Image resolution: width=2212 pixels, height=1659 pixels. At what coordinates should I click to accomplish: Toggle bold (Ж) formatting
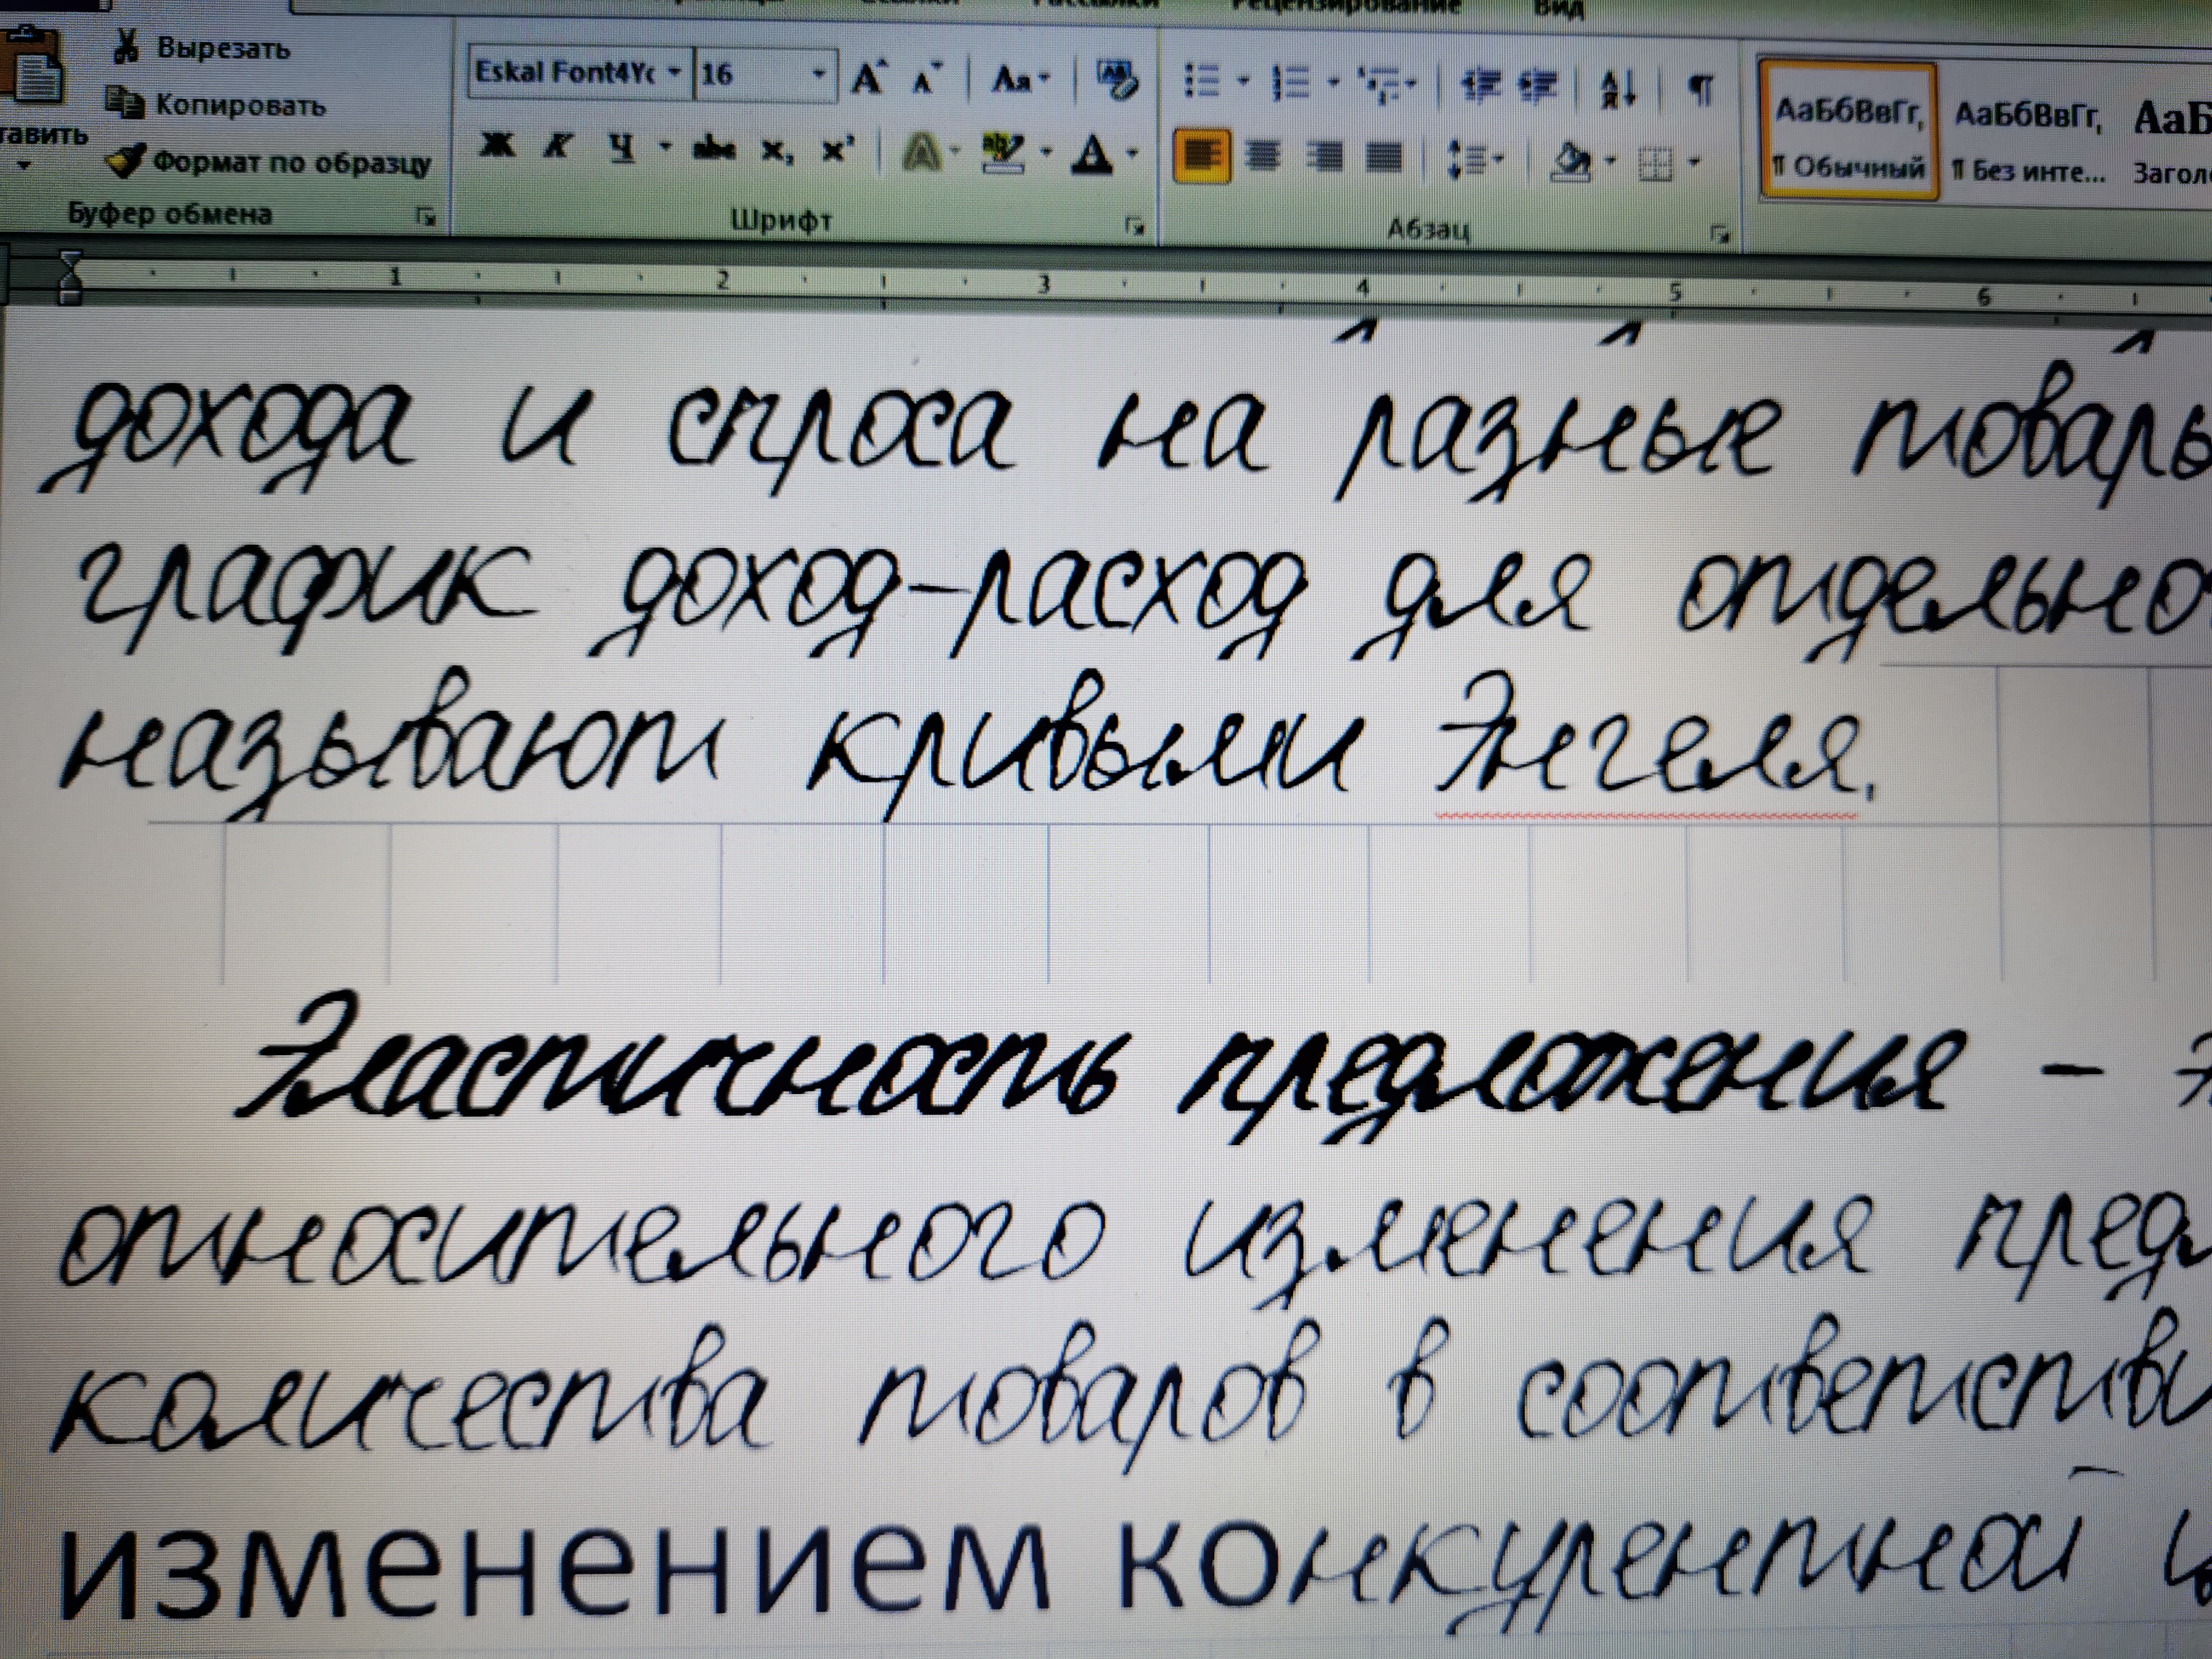click(x=497, y=146)
